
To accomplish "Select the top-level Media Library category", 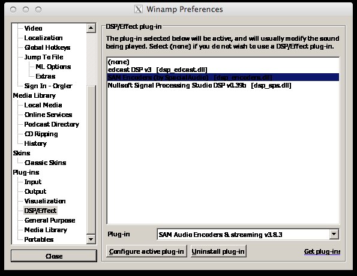I will tap(34, 95).
